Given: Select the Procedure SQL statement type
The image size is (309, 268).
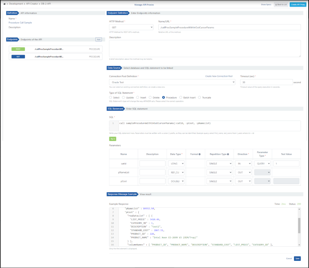Looking at the screenshot, I should click(x=164, y=97).
